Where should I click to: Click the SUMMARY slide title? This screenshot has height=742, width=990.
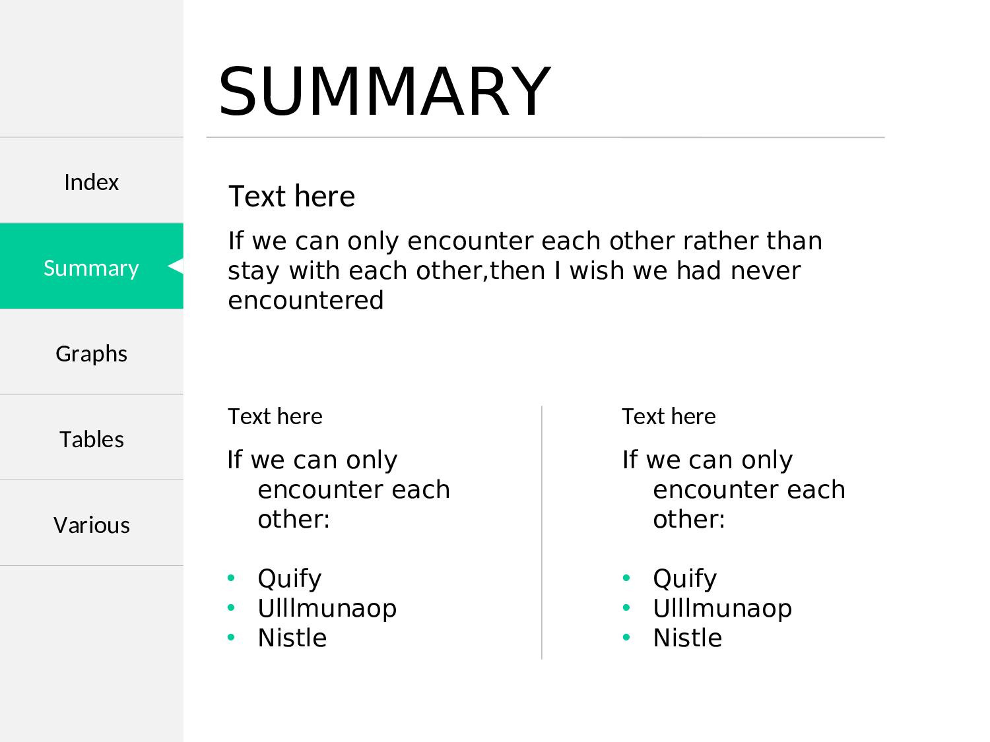[384, 91]
